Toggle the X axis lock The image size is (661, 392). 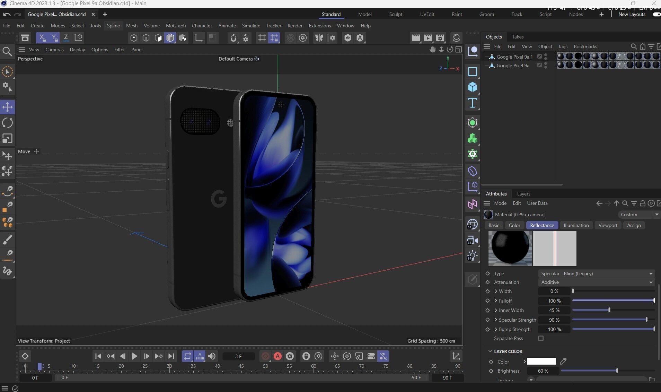pyautogui.click(x=42, y=38)
